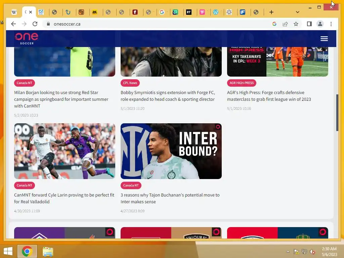Open the Valour FC match card
The image size is (344, 258).
coord(171,233)
